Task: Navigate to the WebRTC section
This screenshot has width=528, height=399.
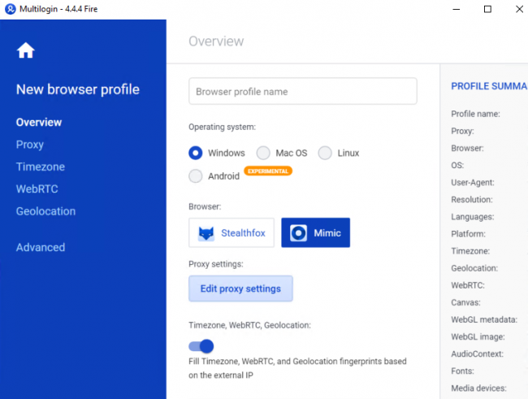Action: click(37, 189)
